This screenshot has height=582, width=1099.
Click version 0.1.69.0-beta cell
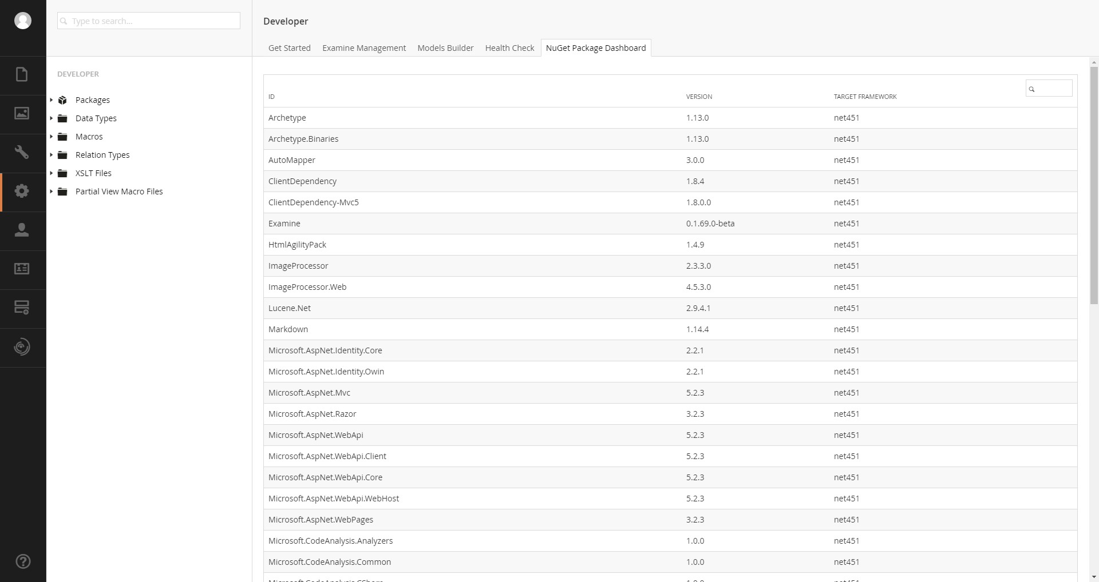click(x=710, y=224)
